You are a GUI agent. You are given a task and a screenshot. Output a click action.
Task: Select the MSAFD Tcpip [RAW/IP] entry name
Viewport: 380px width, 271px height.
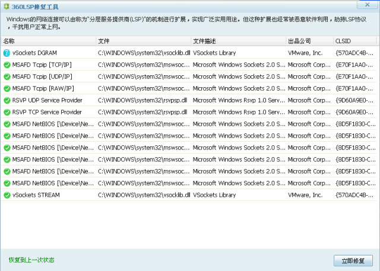pyautogui.click(x=43, y=88)
